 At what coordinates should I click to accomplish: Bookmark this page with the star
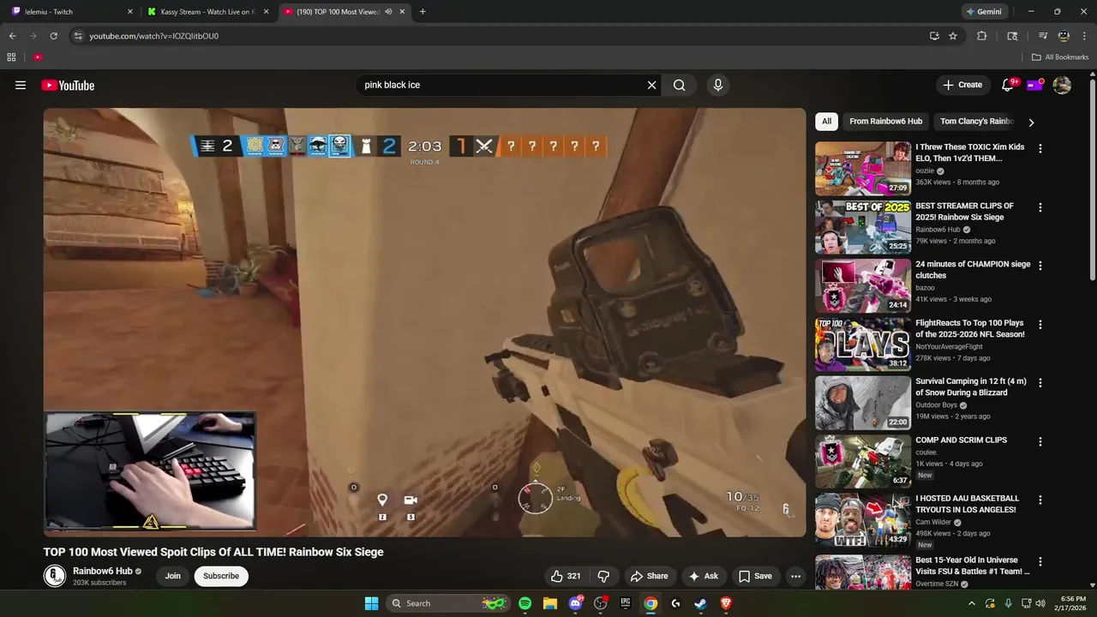pyautogui.click(x=953, y=36)
